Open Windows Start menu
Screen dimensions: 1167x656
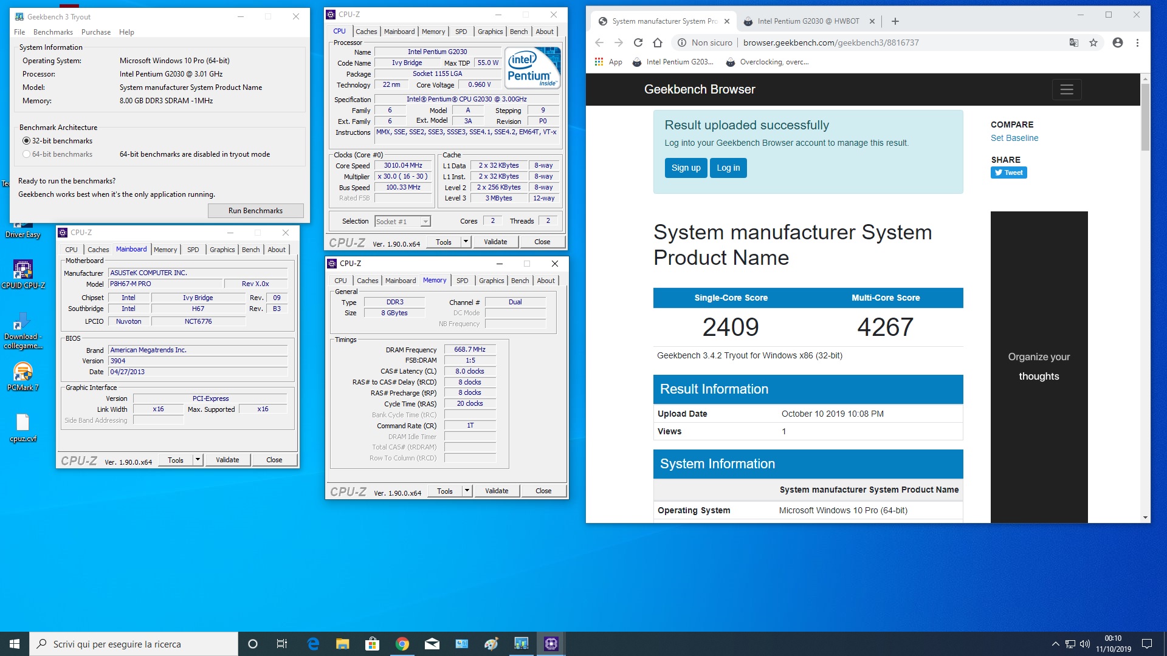(15, 644)
